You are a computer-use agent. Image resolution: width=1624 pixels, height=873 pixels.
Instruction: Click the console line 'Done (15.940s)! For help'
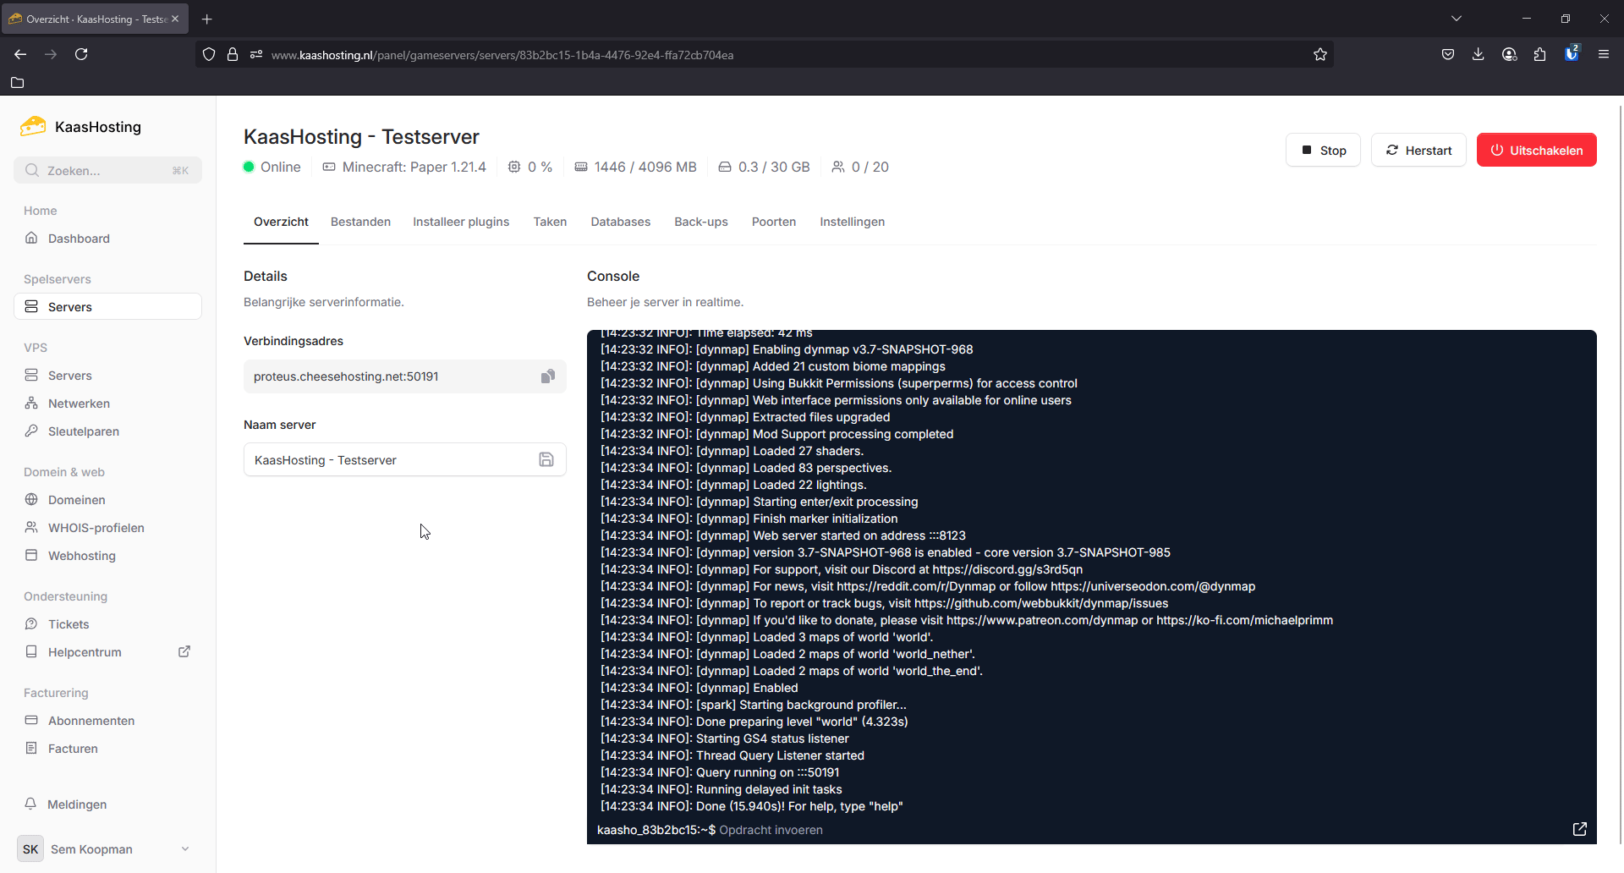752,806
